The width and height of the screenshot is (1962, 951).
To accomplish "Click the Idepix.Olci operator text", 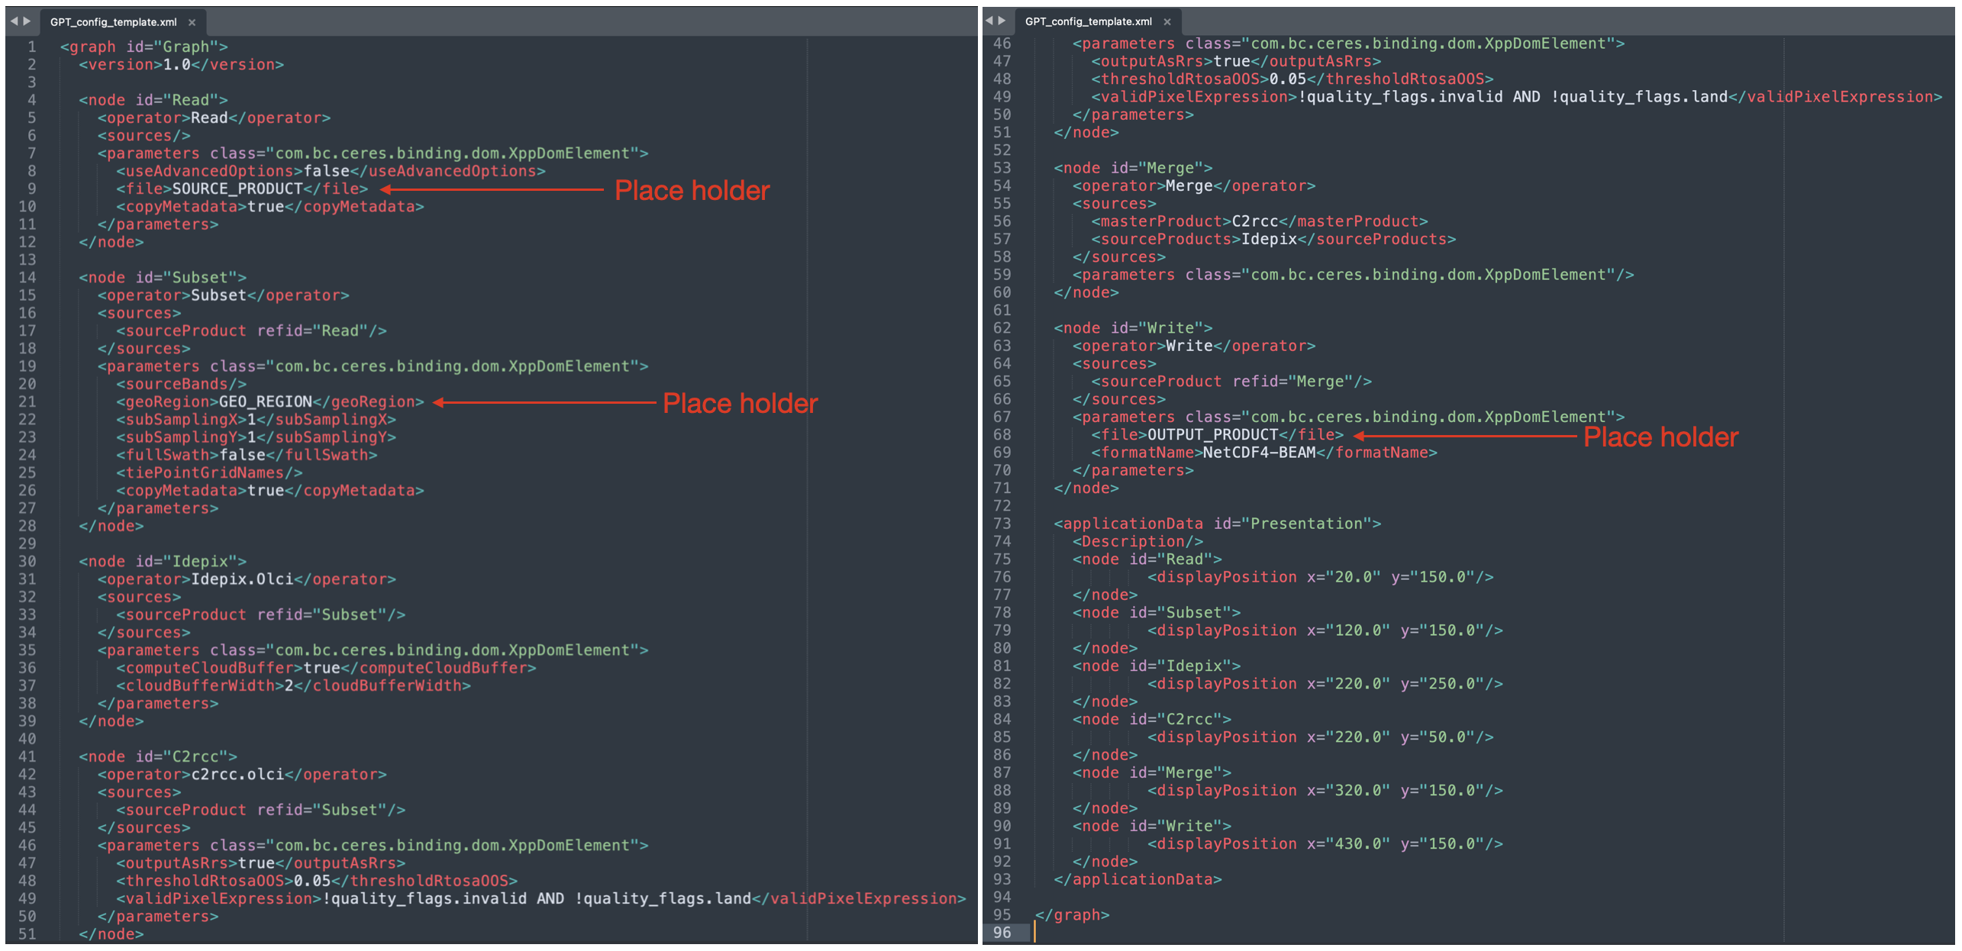I will (241, 579).
